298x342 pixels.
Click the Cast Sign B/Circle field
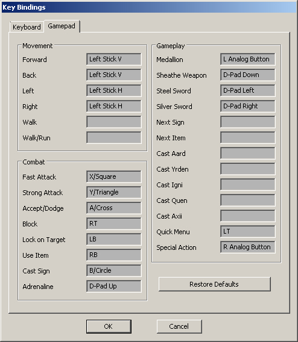click(114, 271)
